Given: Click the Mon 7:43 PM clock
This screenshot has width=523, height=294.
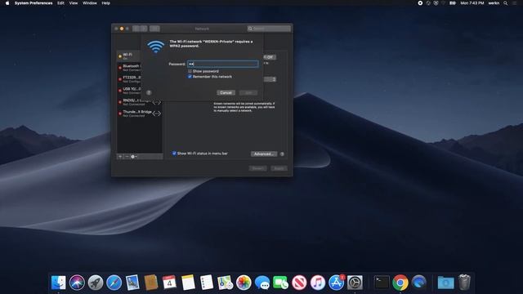Looking at the screenshot, I should 472,3.
